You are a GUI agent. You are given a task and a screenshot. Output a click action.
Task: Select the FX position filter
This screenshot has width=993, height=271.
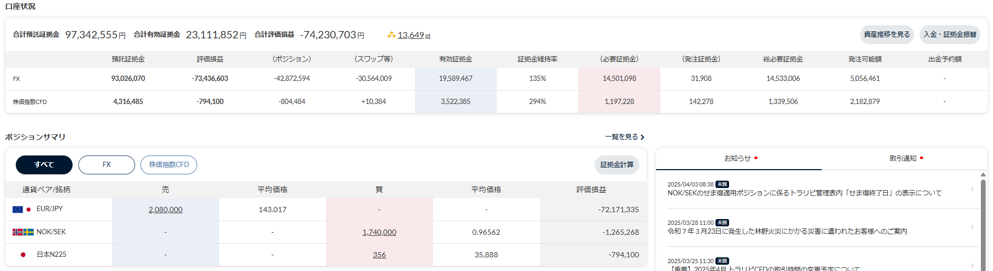107,165
